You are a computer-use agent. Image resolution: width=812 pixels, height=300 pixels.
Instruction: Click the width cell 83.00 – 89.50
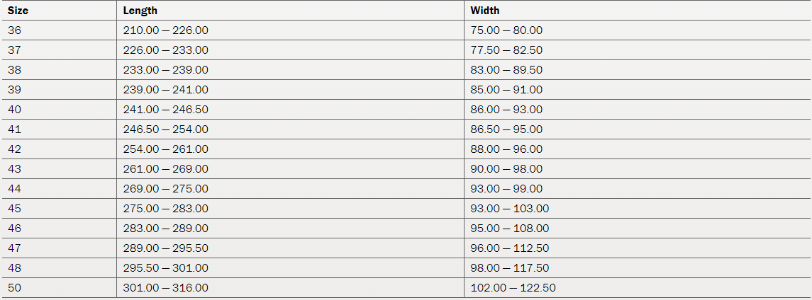506,70
